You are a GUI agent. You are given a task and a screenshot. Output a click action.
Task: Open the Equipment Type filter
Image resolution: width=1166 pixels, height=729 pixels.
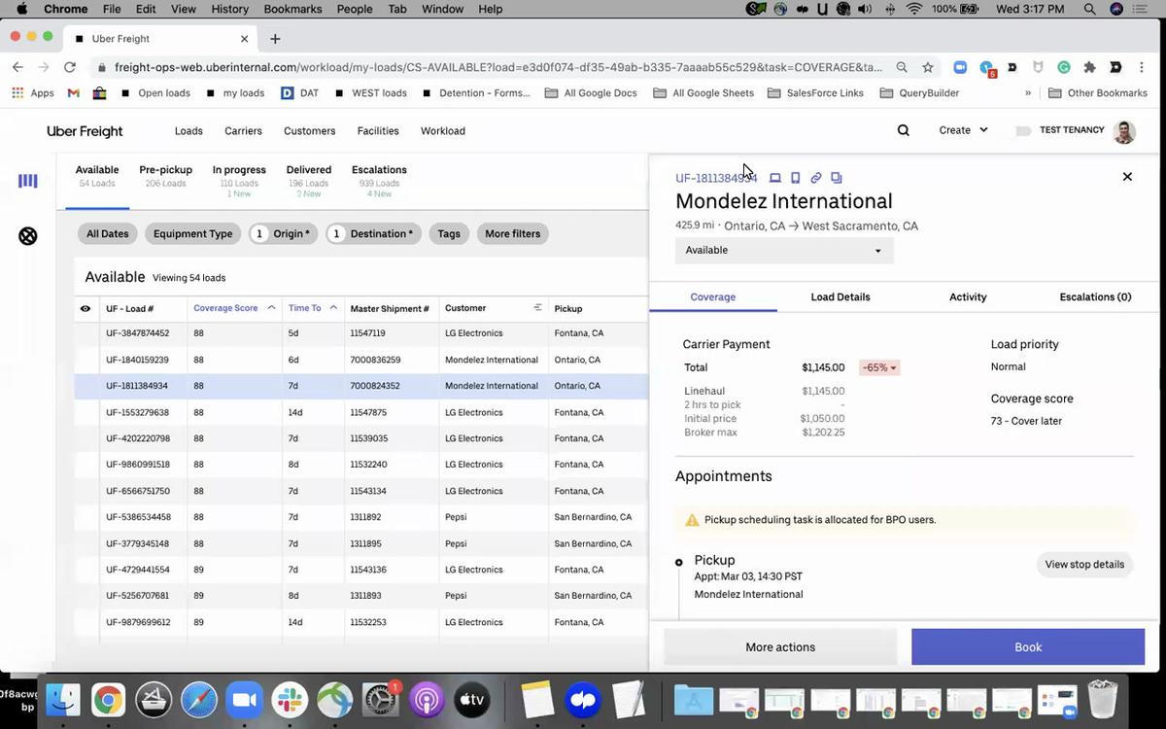click(193, 233)
